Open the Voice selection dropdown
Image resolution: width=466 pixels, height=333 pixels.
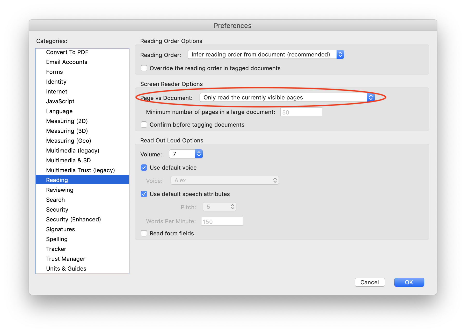[x=224, y=180]
